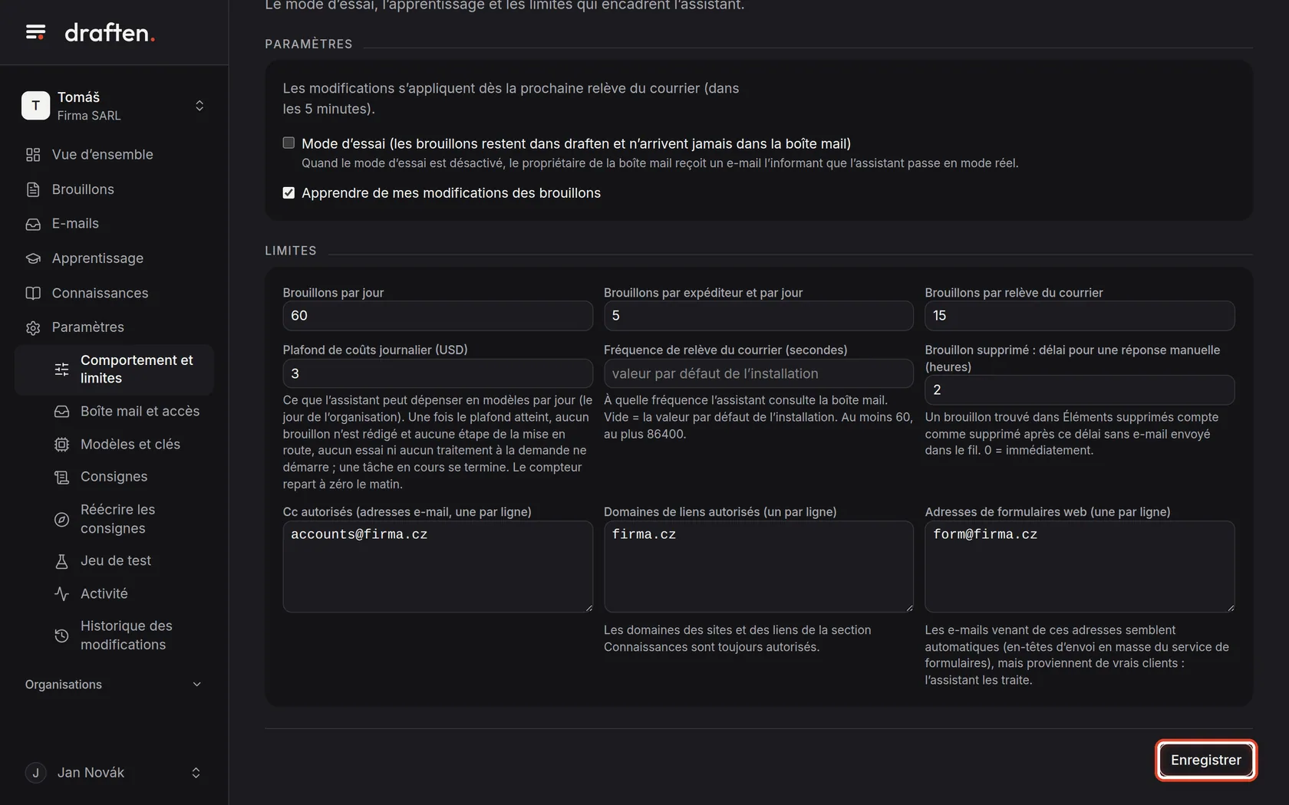Click the Consignes scroll icon
The image size is (1289, 805).
(62, 477)
